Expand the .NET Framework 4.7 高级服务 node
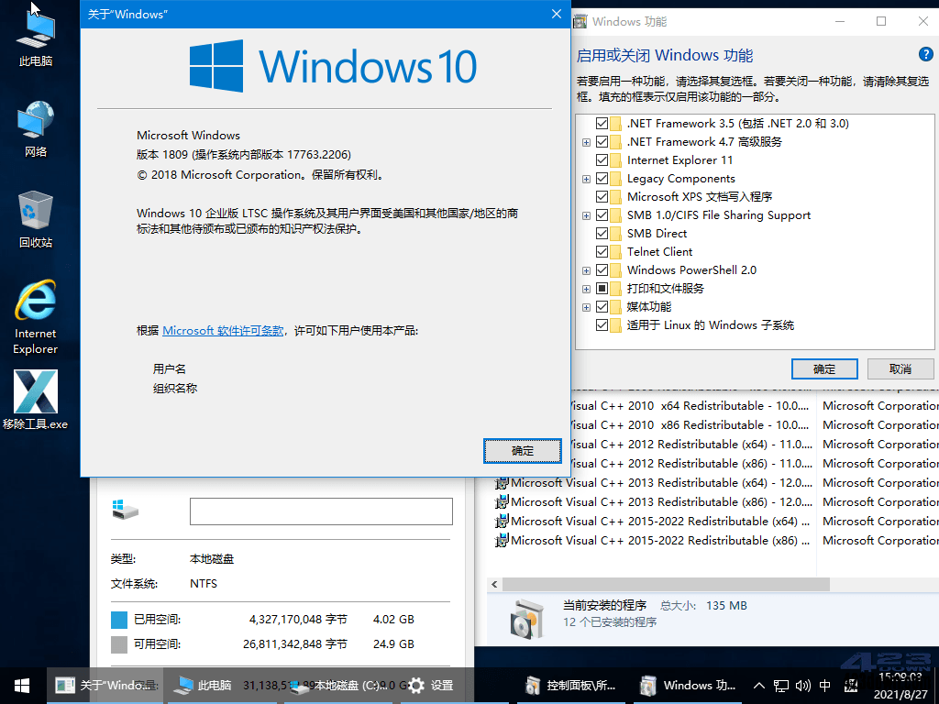This screenshot has height=704, width=939. [585, 141]
